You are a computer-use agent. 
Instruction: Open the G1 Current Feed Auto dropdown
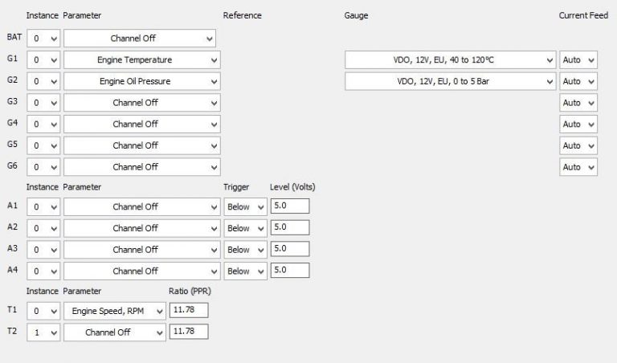(578, 60)
